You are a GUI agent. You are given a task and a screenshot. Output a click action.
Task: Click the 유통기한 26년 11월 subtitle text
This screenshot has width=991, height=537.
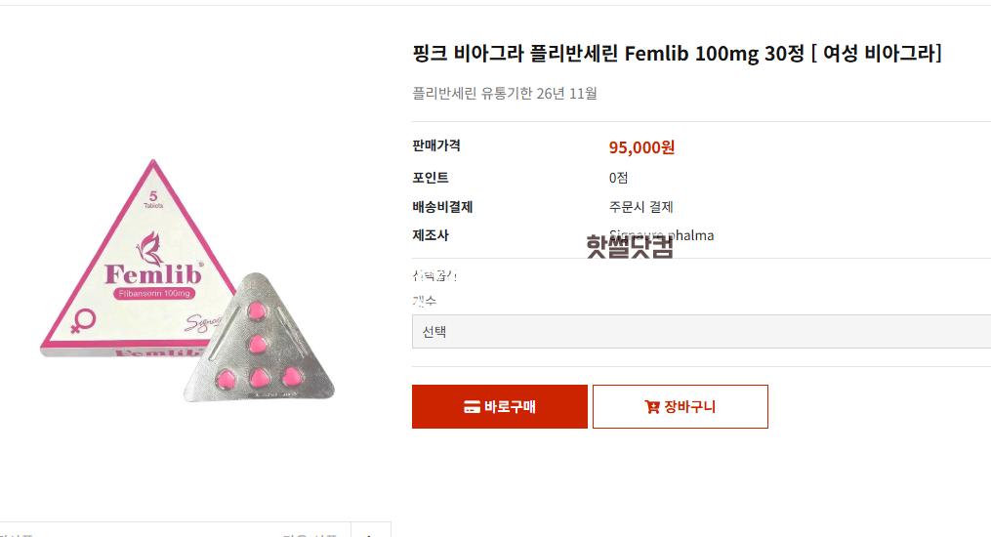(x=505, y=94)
